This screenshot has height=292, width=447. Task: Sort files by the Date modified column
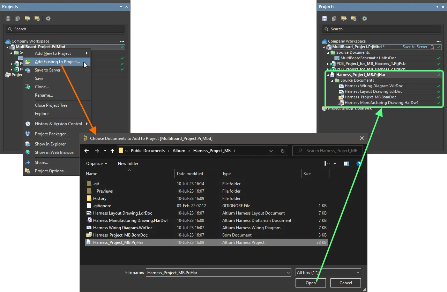coord(198,174)
